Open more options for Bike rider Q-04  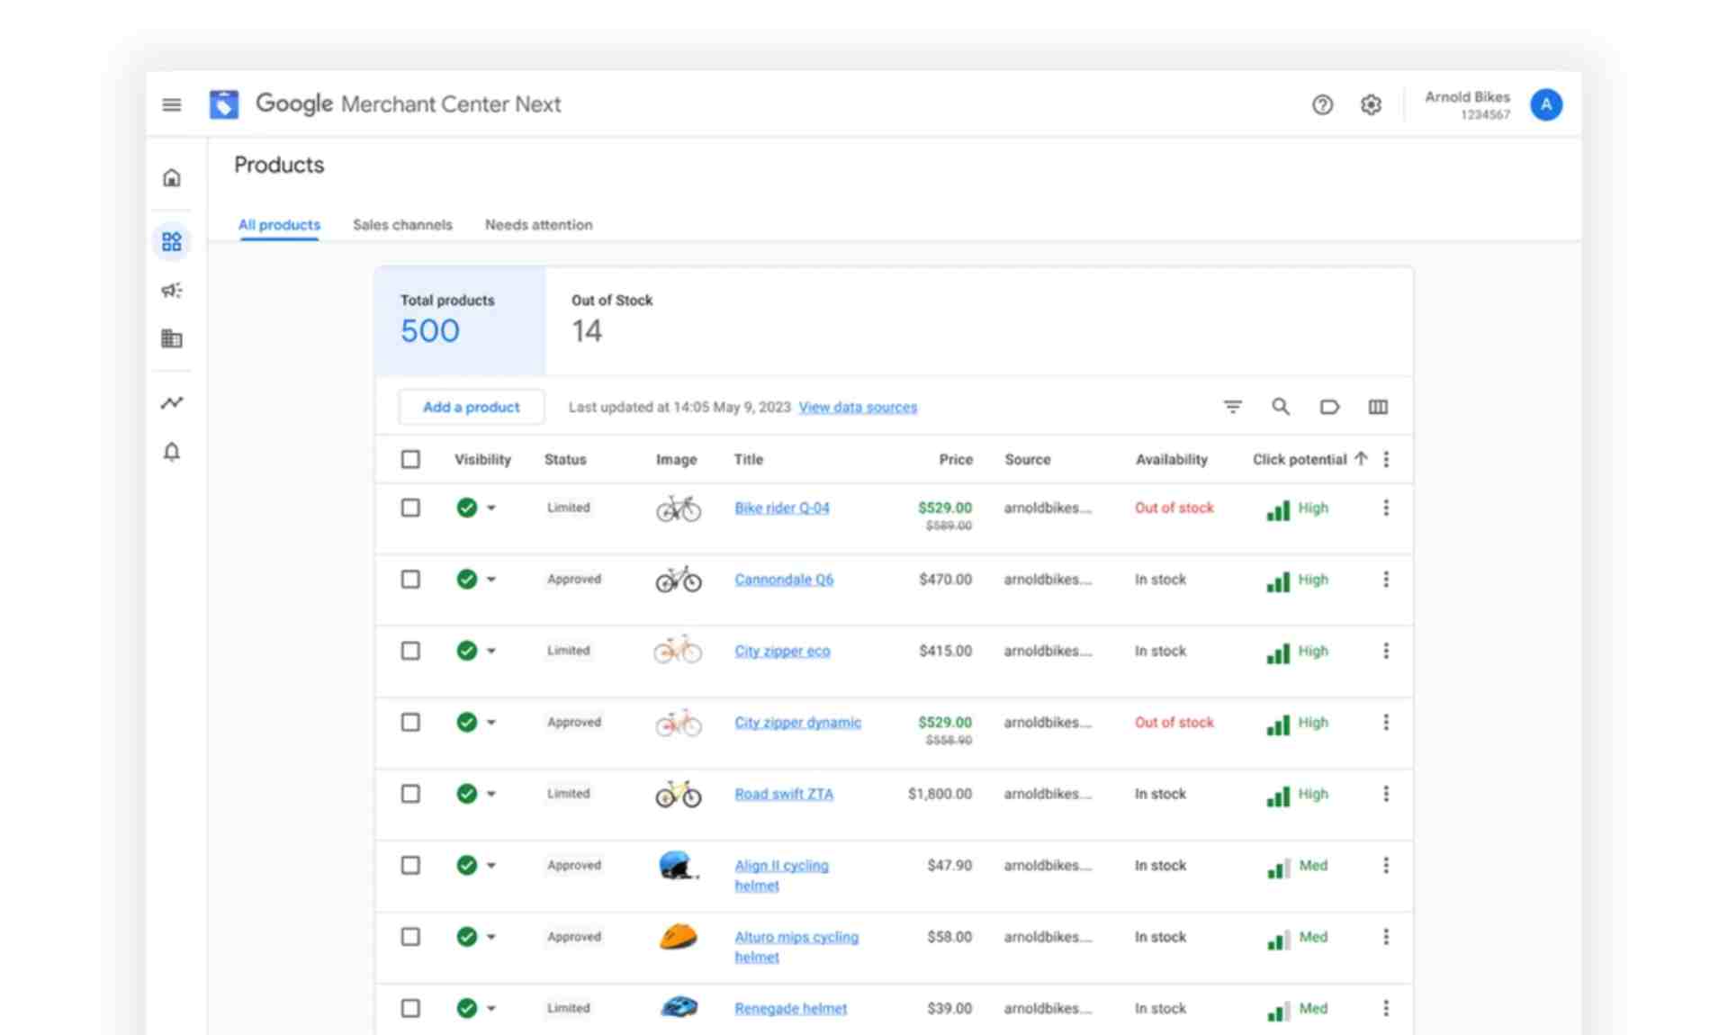(1386, 508)
